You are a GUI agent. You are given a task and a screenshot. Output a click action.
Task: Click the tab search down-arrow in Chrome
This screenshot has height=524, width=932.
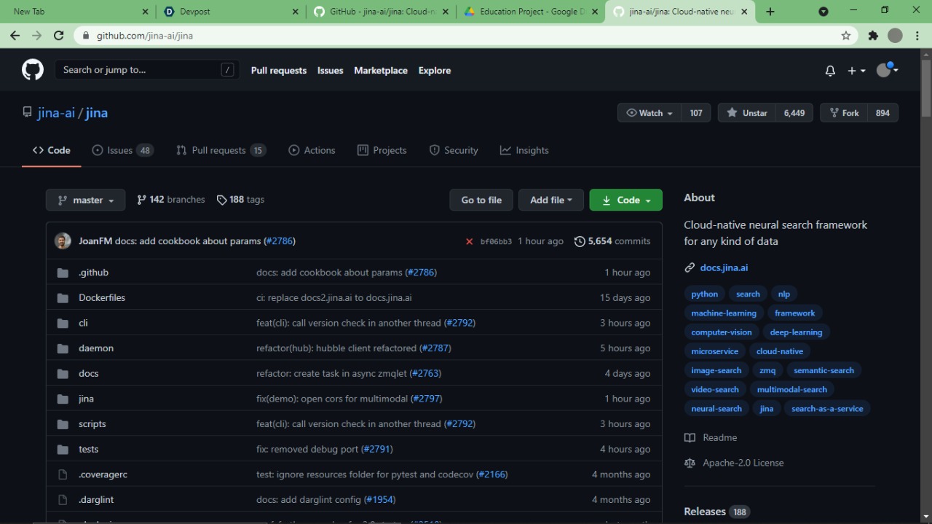click(x=824, y=12)
